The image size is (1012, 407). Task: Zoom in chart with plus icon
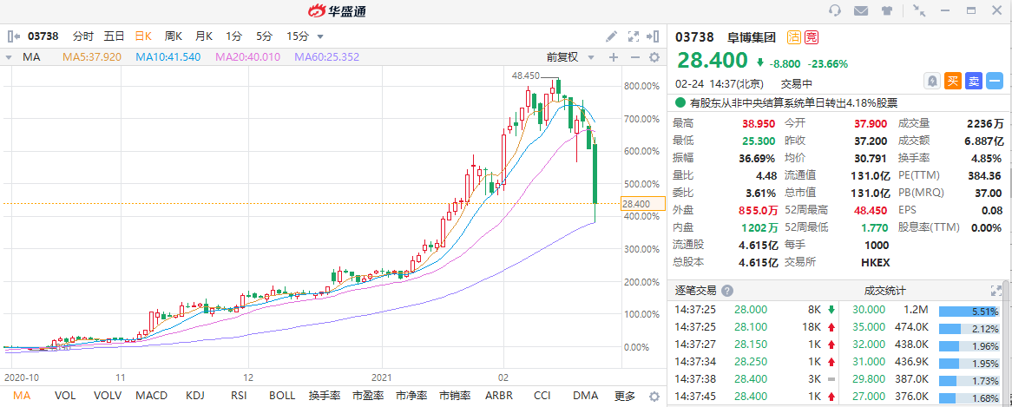point(613,56)
